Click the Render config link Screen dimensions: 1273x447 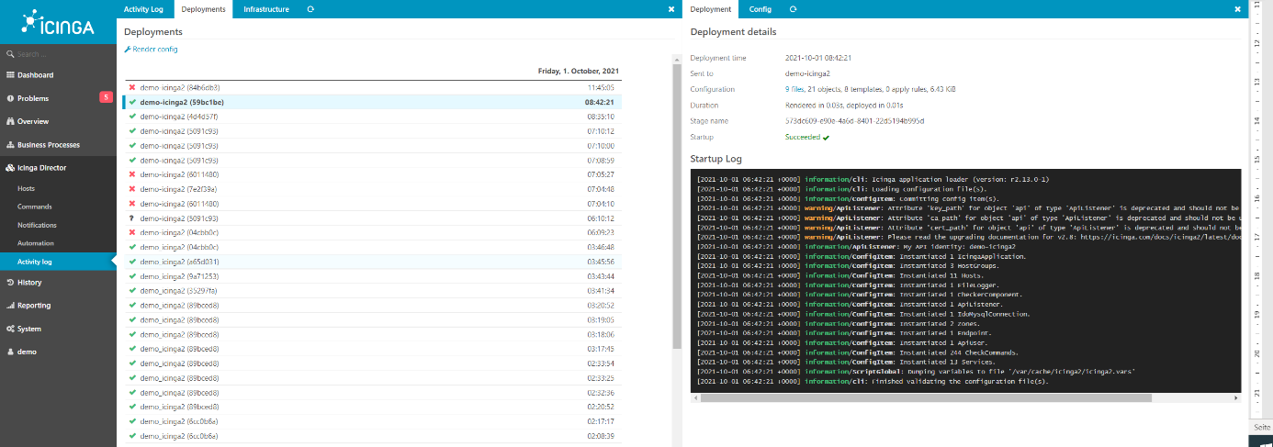click(155, 50)
